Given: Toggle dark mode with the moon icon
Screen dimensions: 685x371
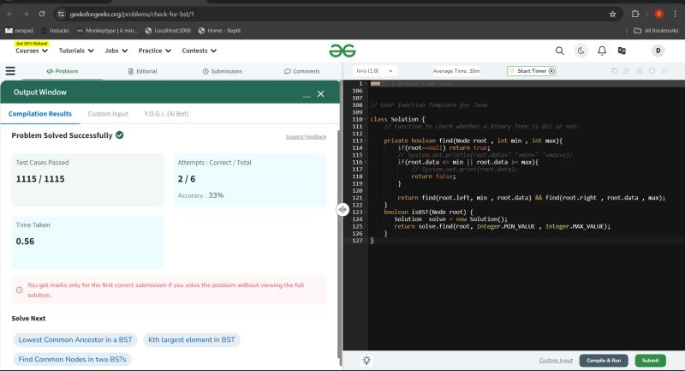Looking at the screenshot, I should [x=581, y=51].
